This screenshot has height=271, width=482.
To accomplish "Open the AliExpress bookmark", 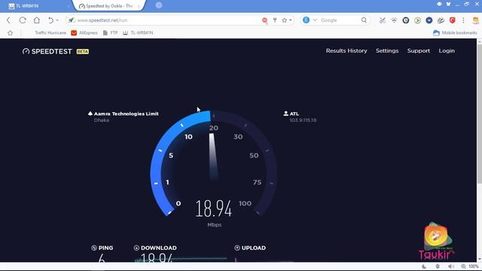I will [x=84, y=32].
